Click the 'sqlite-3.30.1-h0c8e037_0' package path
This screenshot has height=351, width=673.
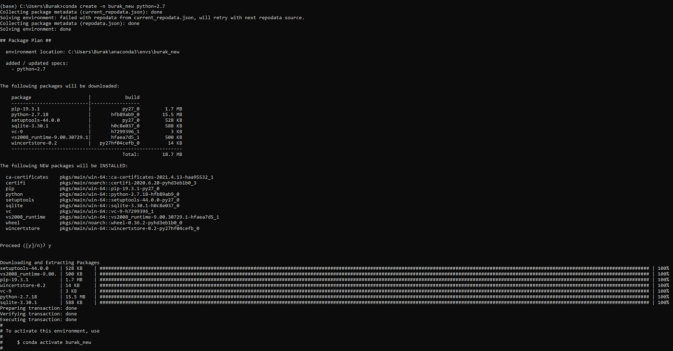[x=119, y=206]
